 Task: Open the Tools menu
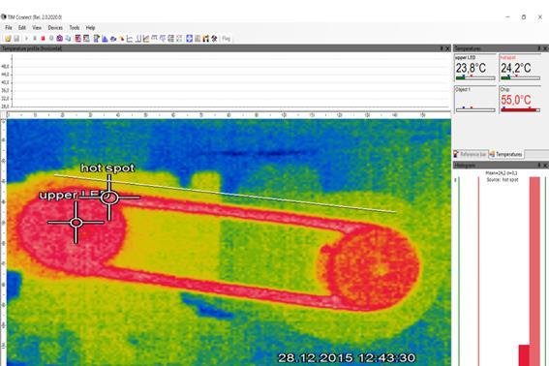75,28
